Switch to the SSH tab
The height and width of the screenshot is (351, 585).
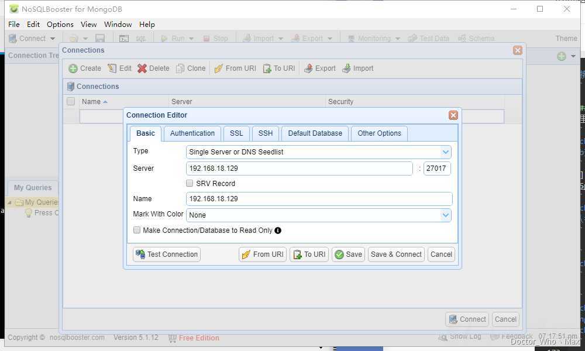(x=266, y=133)
